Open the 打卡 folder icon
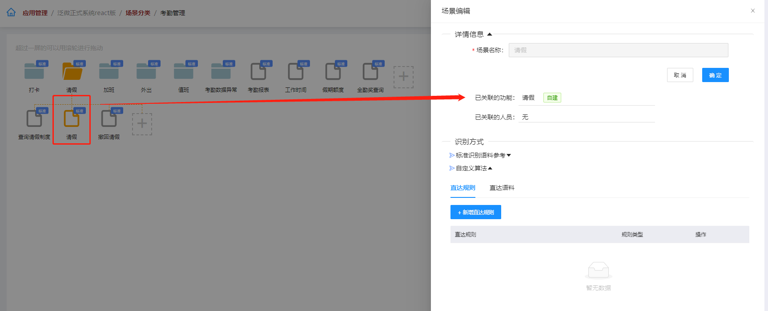Viewport: 768px width, 311px height. 34,71
